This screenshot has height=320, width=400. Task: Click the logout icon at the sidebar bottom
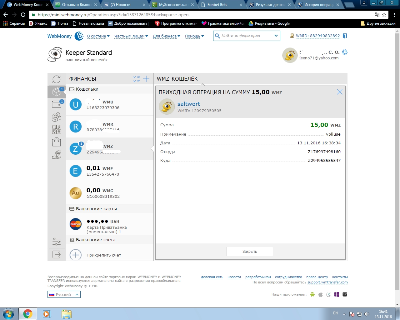coord(57,254)
